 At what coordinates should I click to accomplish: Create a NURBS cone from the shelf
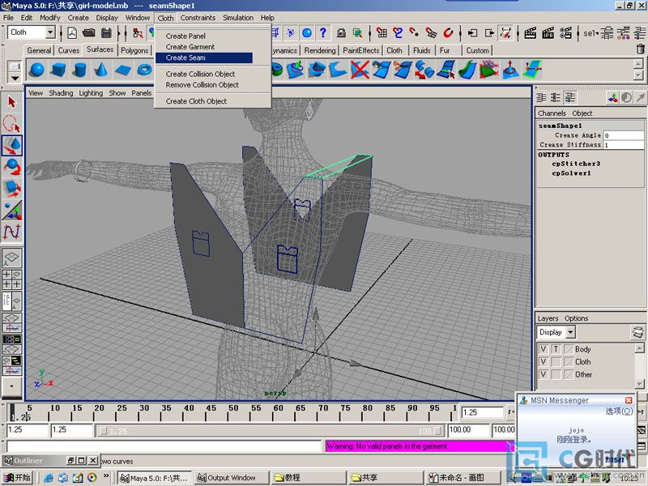pos(100,70)
